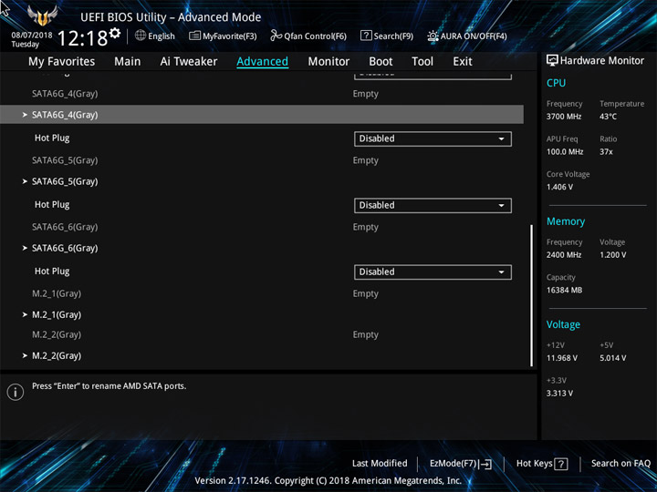Click the vertical scrollbar thumb
Image resolution: width=657 pixels, height=492 pixels.
[x=531, y=295]
